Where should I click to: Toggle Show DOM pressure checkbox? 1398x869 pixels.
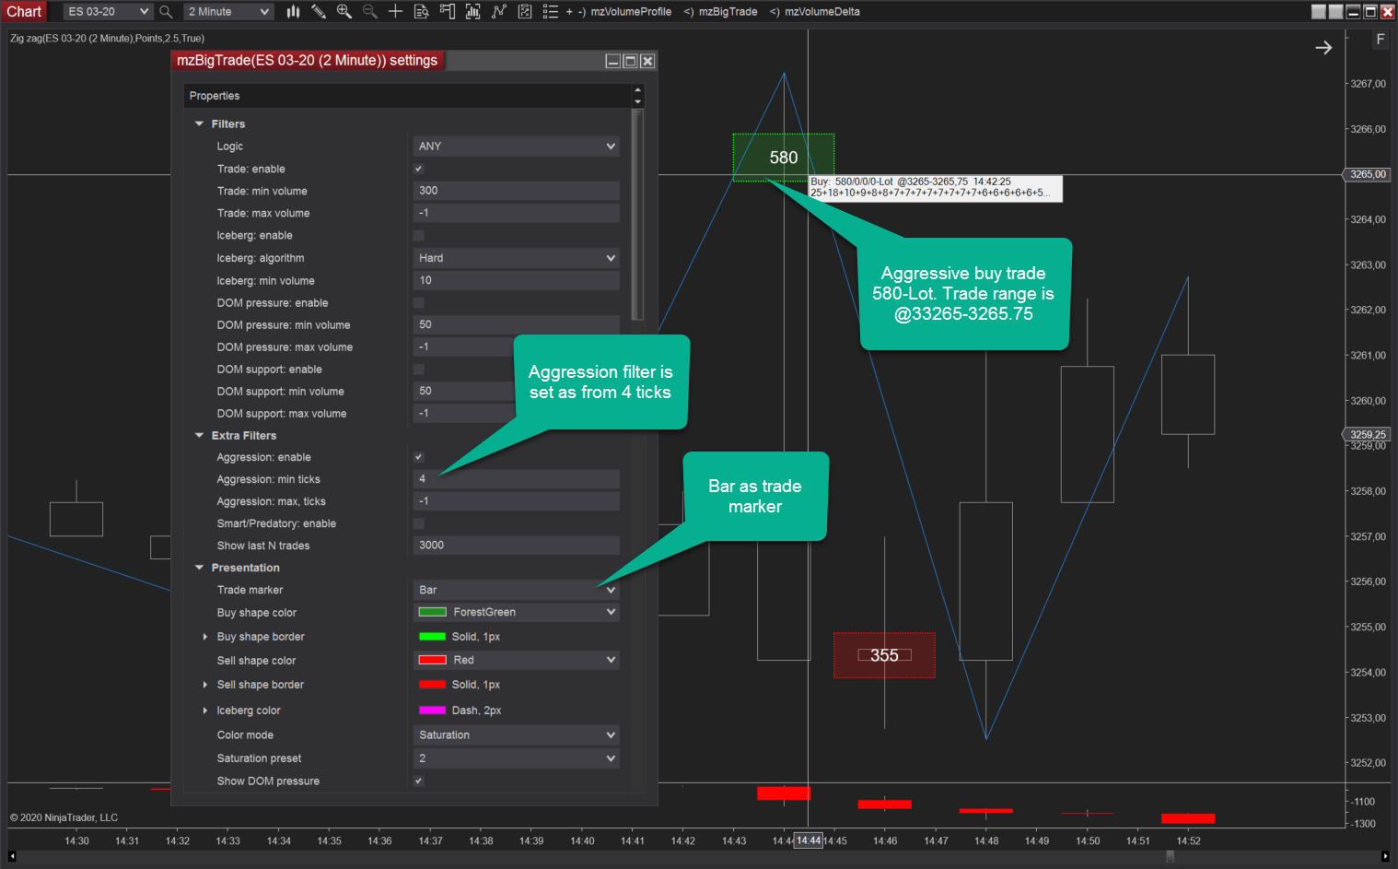[418, 781]
